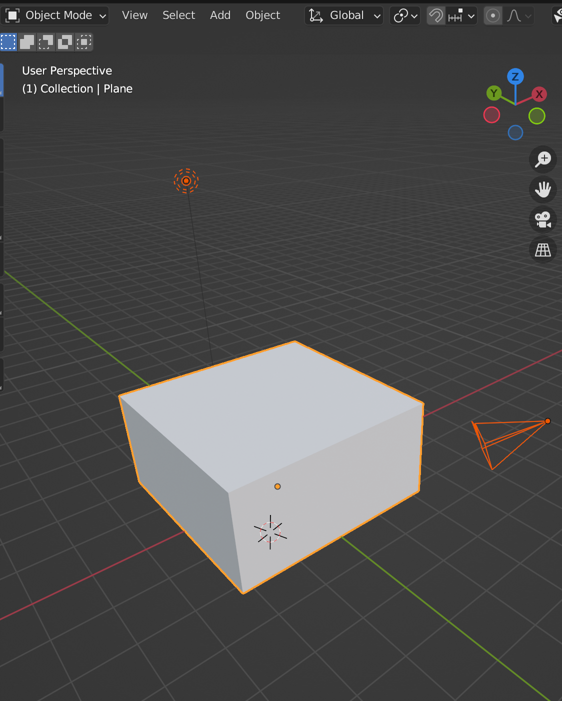Select the set new selection mode icon
562x701 pixels.
pos(8,42)
